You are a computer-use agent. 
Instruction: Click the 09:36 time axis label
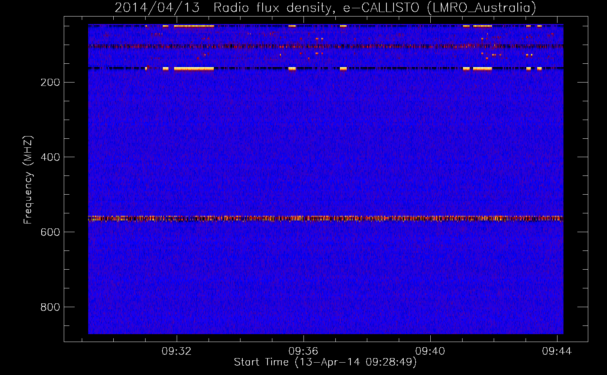pyautogui.click(x=303, y=351)
